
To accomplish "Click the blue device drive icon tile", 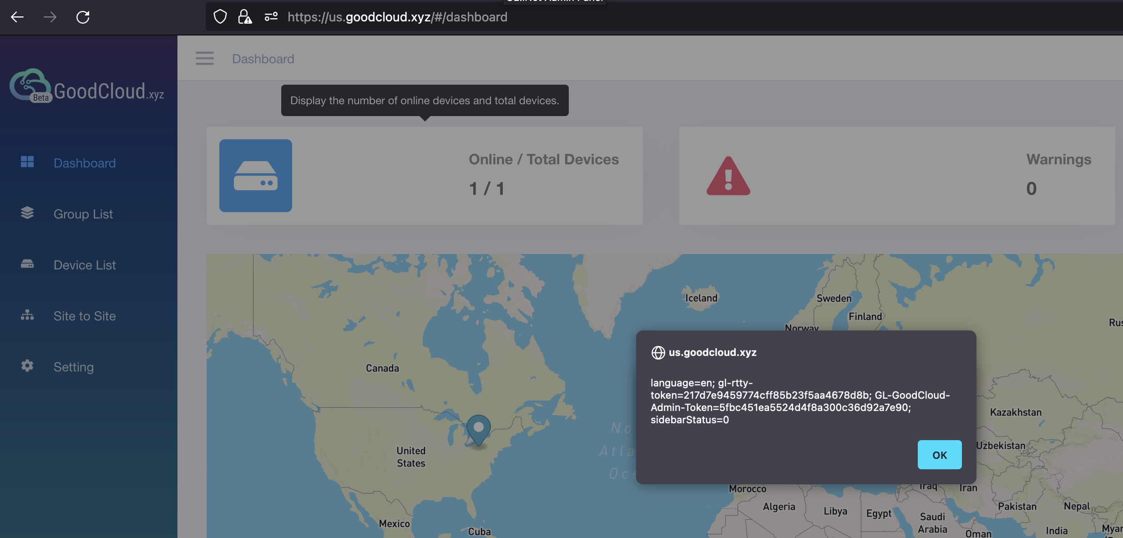I will (x=255, y=176).
